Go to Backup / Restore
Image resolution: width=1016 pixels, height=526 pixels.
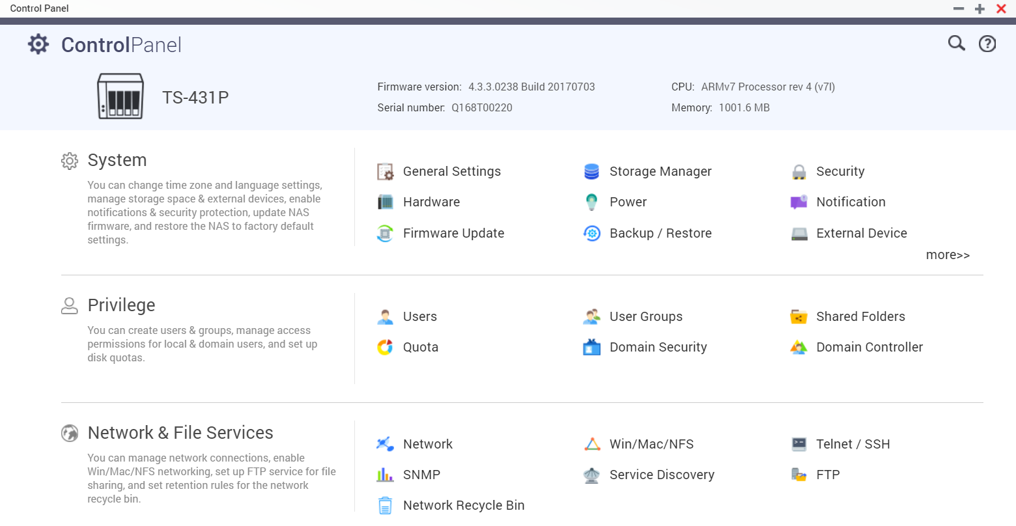[x=660, y=233]
